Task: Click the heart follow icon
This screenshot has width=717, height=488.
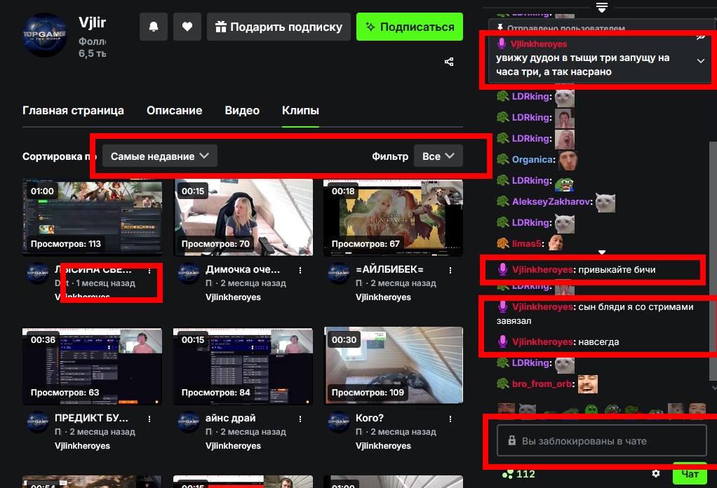Action: 187,27
